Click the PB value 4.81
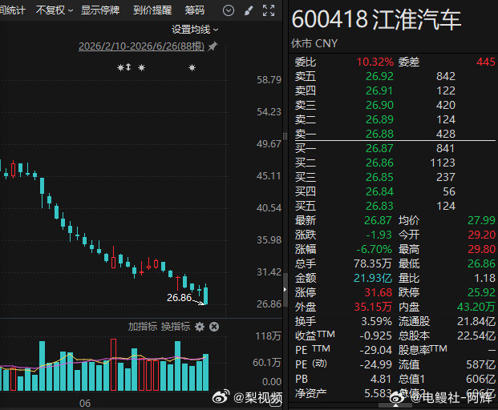Screen dimensions: 498x410 (x=380, y=379)
